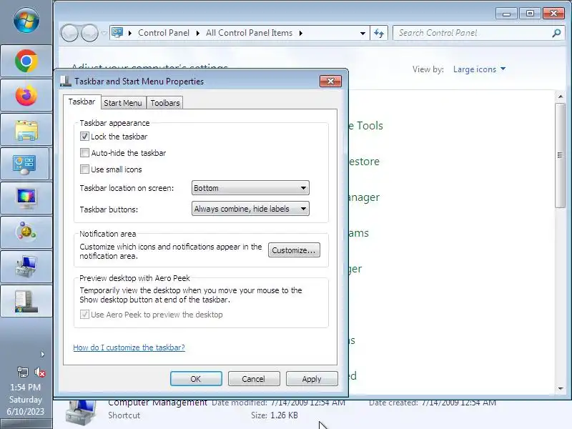Expand arrow after All Control Panel Items
Screen dimensions: 572x429
pyautogui.click(x=300, y=33)
